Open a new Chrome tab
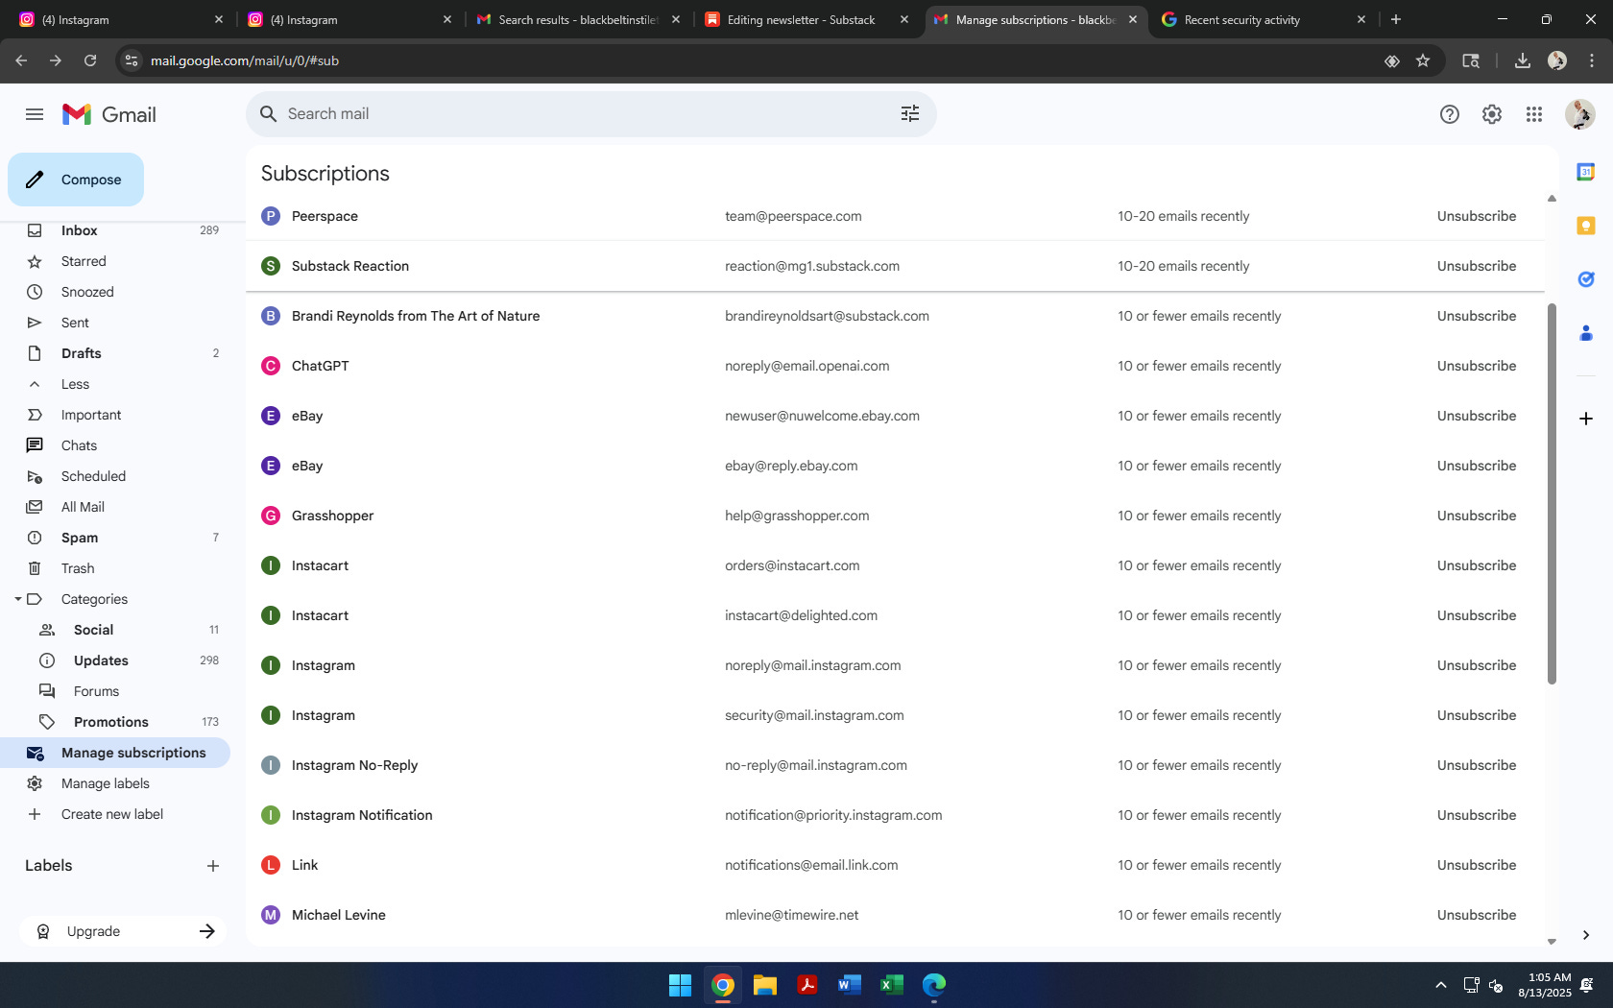1613x1008 pixels. pyautogui.click(x=1396, y=19)
